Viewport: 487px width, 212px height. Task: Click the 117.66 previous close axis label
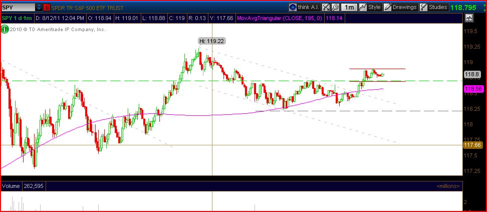[x=472, y=145]
